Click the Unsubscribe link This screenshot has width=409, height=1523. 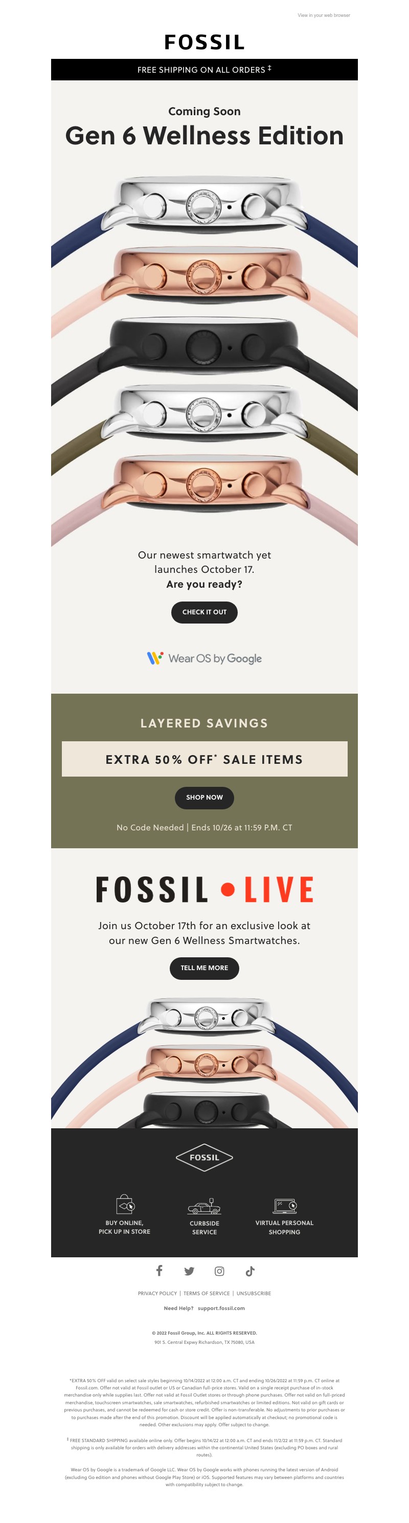254,1293
